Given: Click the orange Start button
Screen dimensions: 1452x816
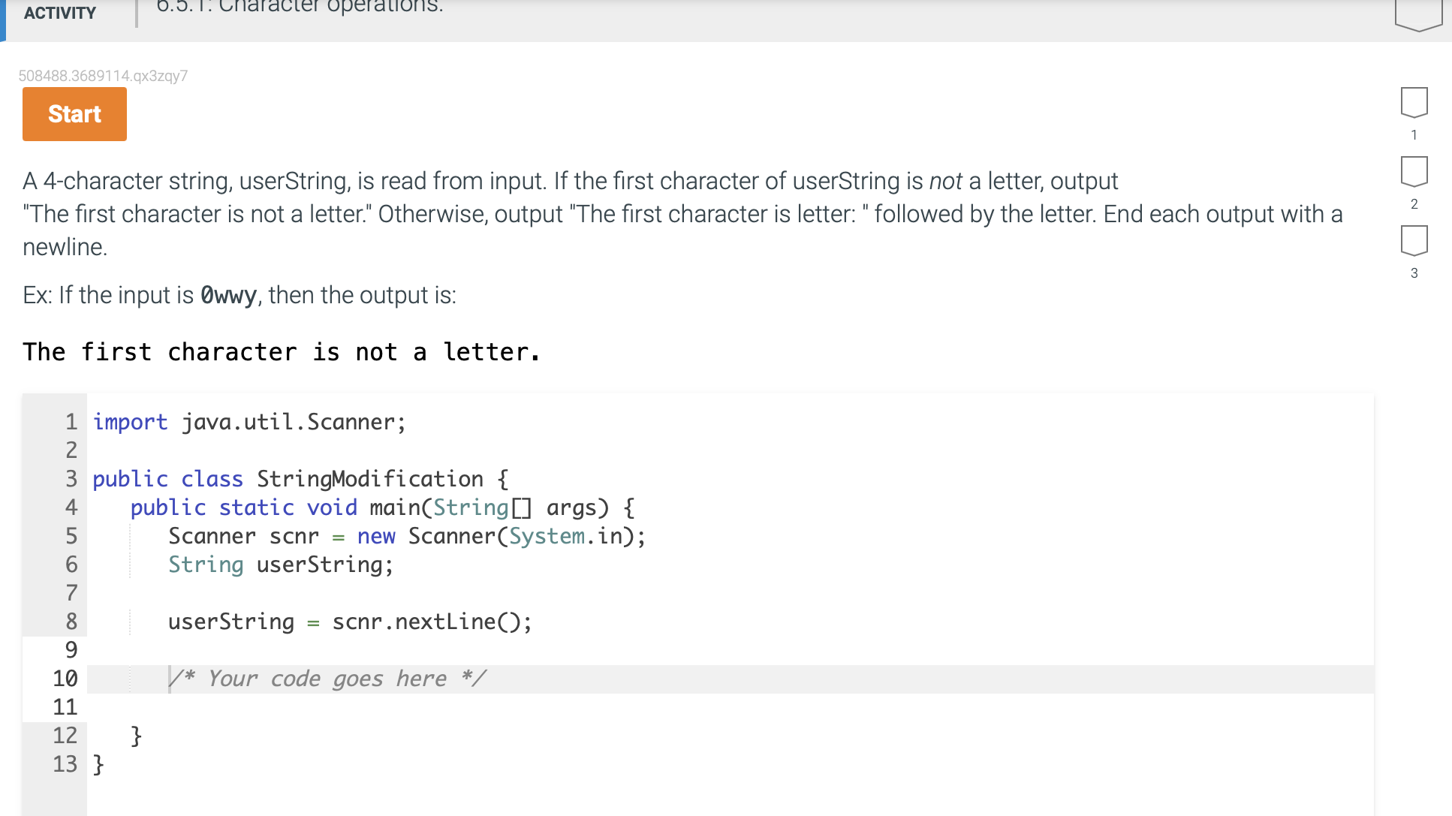Looking at the screenshot, I should coord(74,114).
